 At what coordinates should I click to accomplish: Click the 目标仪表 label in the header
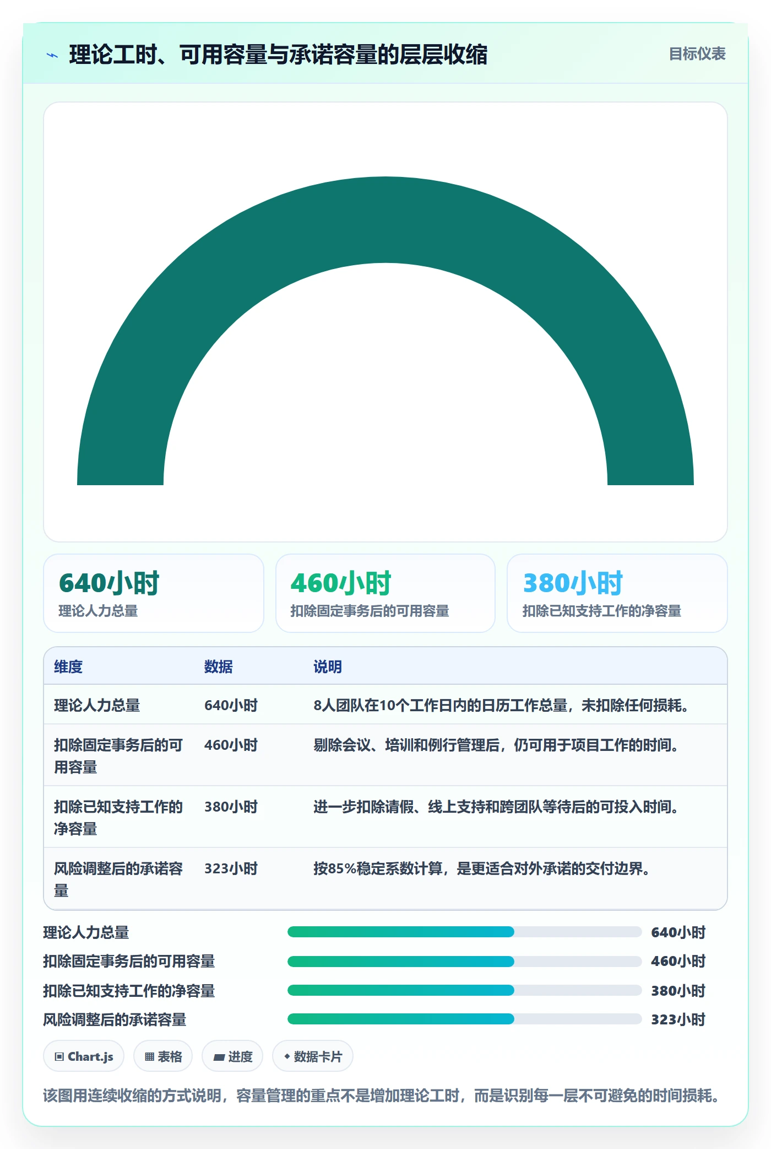[697, 54]
